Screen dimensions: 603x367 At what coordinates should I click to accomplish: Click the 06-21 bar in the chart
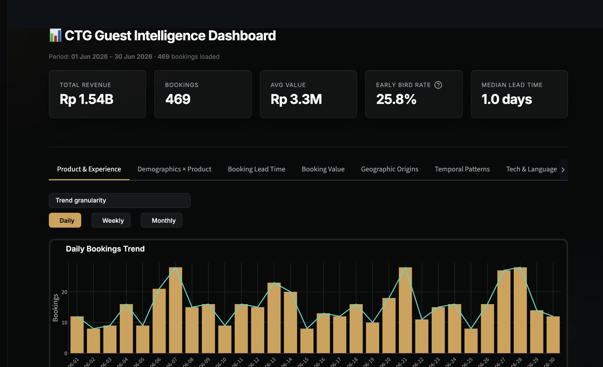click(405, 310)
